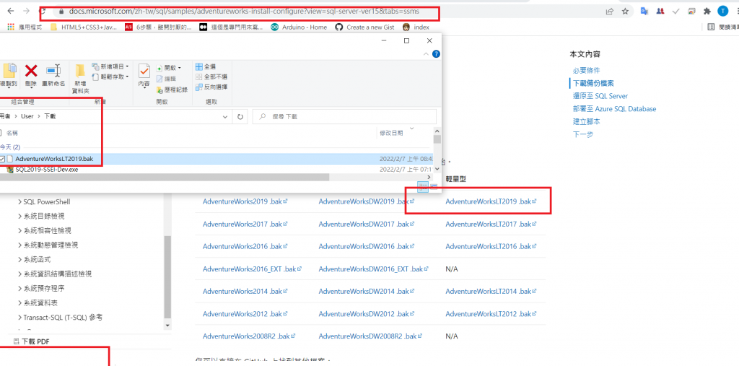Go back in Chrome browser
The width and height of the screenshot is (739, 366).
10,11
